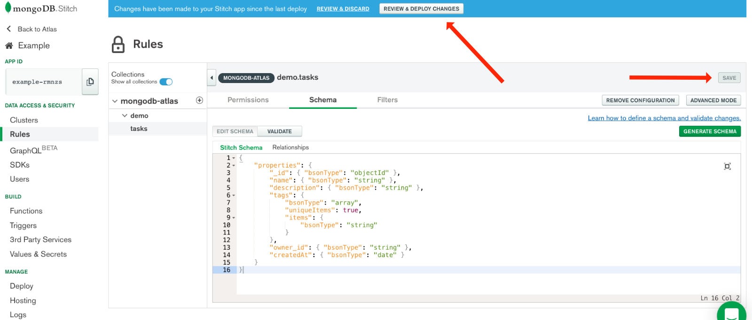Click Generate Schema button
Screen dimensions: 752x320
(x=710, y=131)
